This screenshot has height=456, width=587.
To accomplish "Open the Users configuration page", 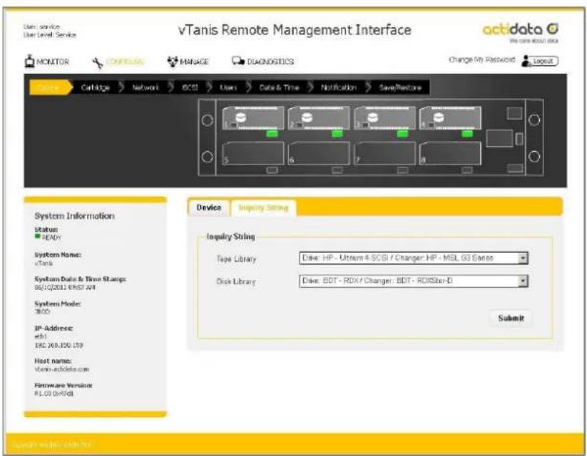I will click(228, 88).
